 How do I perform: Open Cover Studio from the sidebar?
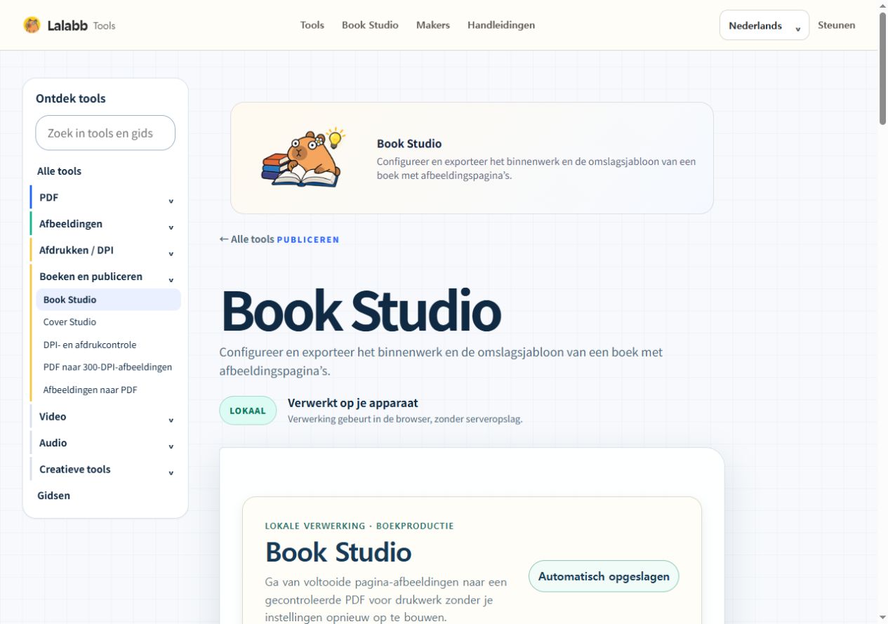click(69, 322)
